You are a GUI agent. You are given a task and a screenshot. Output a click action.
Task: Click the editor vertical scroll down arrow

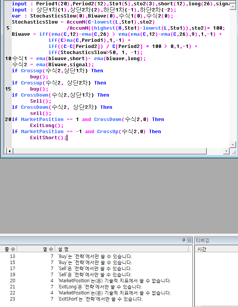point(233,145)
